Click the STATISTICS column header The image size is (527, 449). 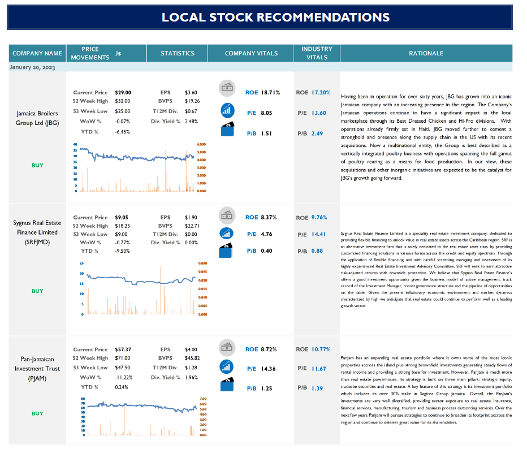click(x=178, y=53)
